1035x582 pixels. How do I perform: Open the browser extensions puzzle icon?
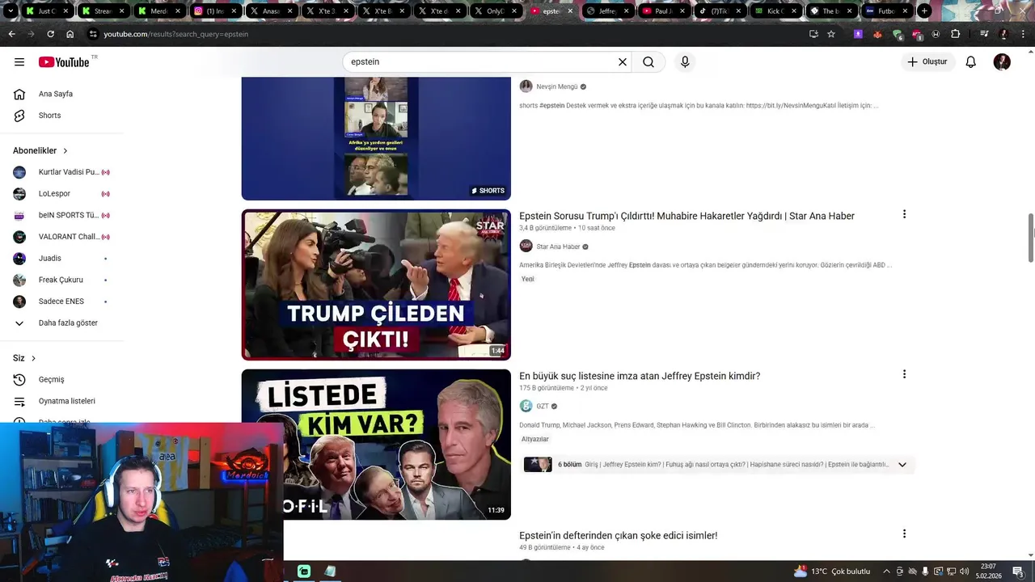tap(955, 34)
